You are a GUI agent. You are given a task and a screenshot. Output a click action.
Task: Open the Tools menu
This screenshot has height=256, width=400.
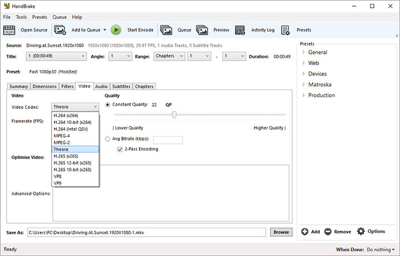21,17
